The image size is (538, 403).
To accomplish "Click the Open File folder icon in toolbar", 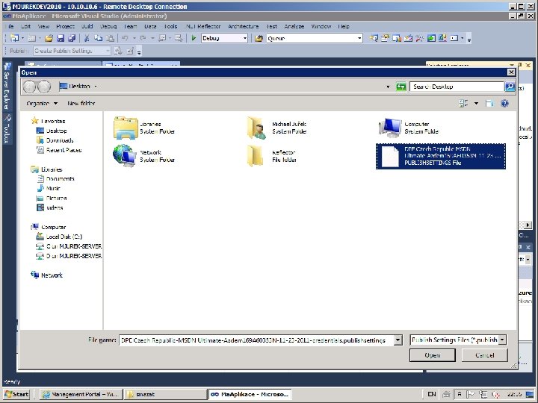I will 49,38.
